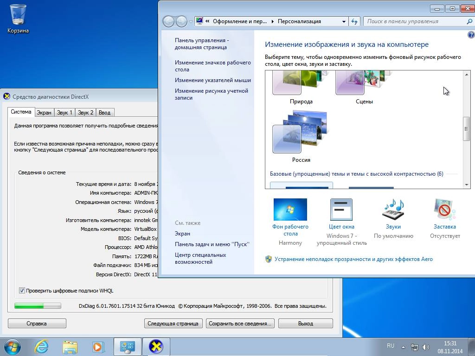Viewport: 475px width, 356px height.
Task: Open the RU language indicator
Action: tap(391, 346)
